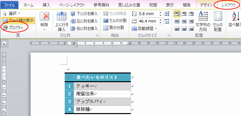Open the ファイル tab
The width and height of the screenshot is (241, 116).
[9, 5]
